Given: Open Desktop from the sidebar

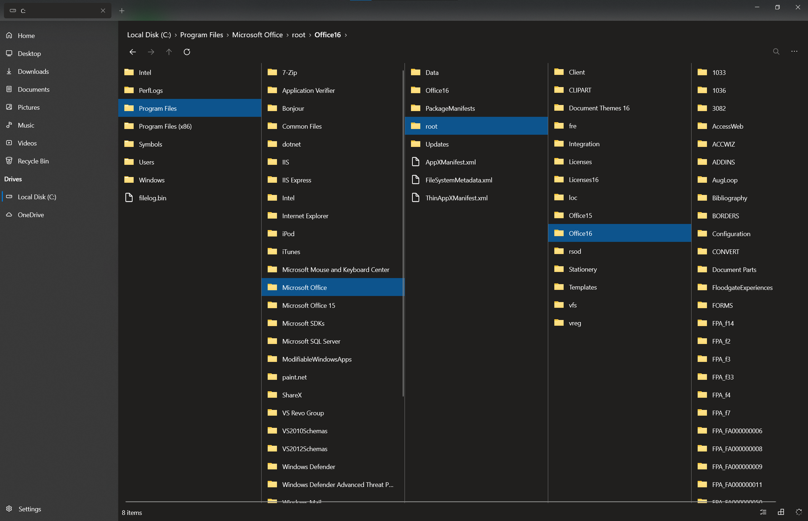Looking at the screenshot, I should click(x=59, y=53).
